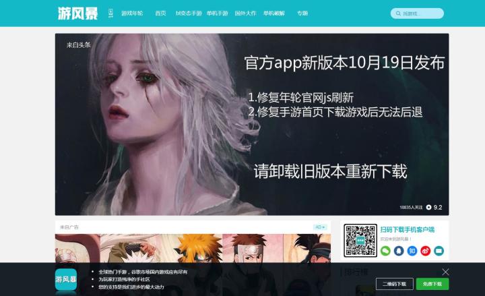
Task: Open the mobile APP phone icon in header
Action: tap(110, 13)
